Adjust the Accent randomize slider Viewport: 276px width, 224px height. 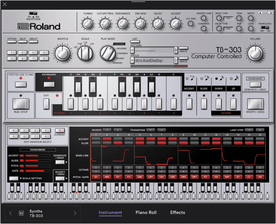[x=38, y=156]
